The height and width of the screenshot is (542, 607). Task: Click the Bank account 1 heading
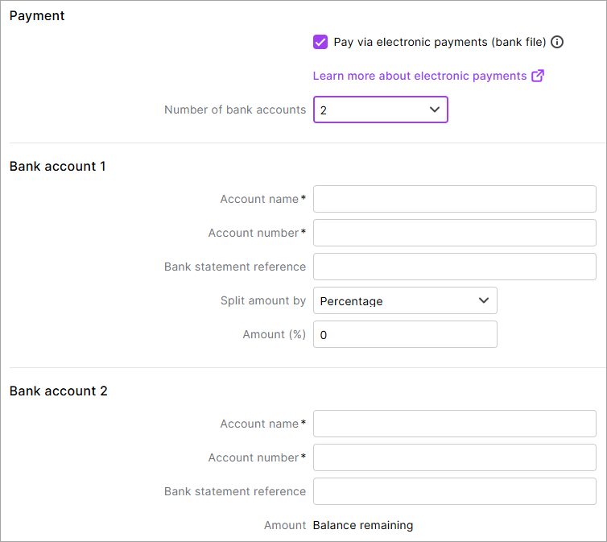(x=57, y=166)
